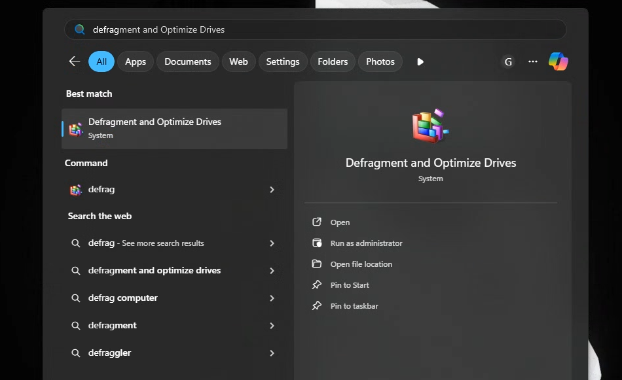Switch to the Apps filter tab
This screenshot has width=622, height=380.
[136, 61]
